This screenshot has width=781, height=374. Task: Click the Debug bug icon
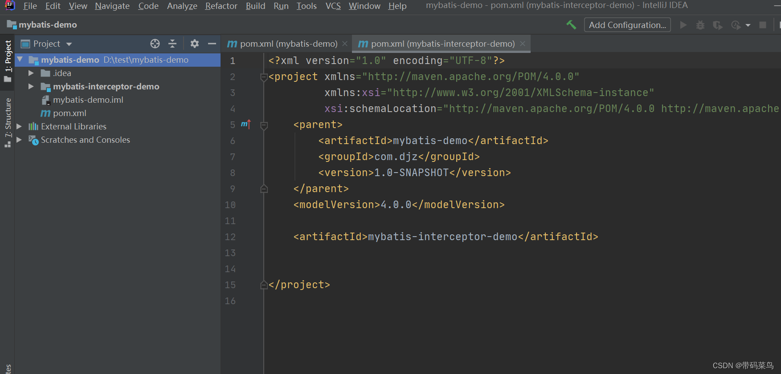[700, 25]
